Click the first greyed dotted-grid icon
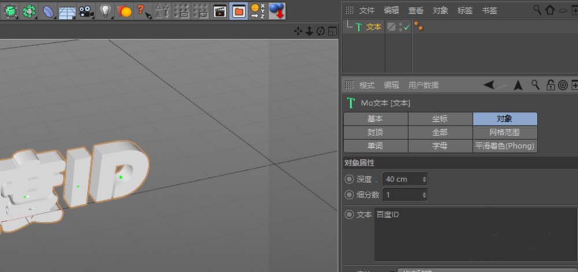Viewport: 578px width, 272px height. pos(181,11)
